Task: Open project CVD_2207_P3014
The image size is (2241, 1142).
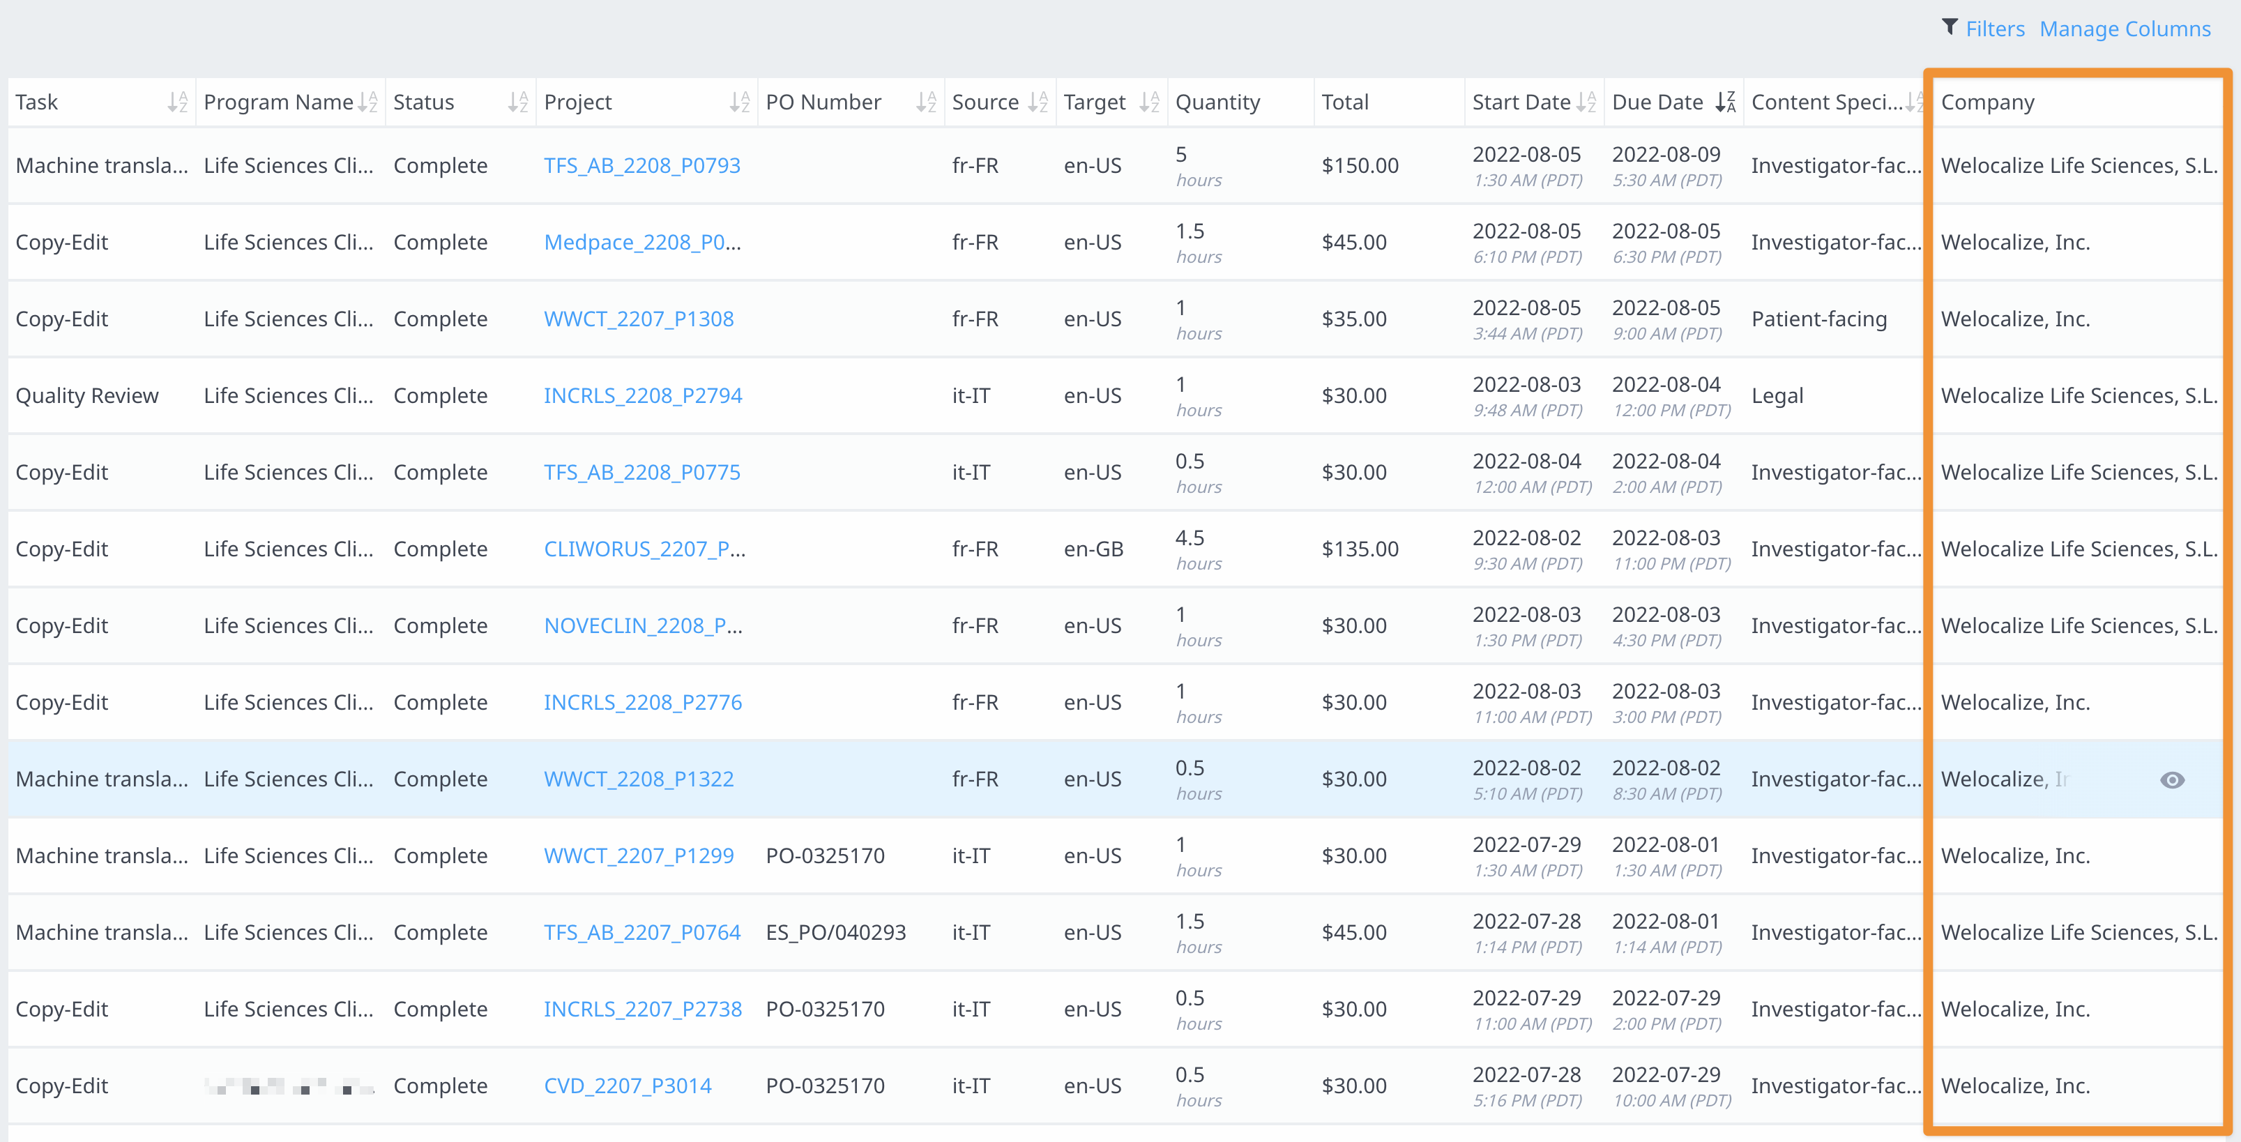Action: point(628,1086)
